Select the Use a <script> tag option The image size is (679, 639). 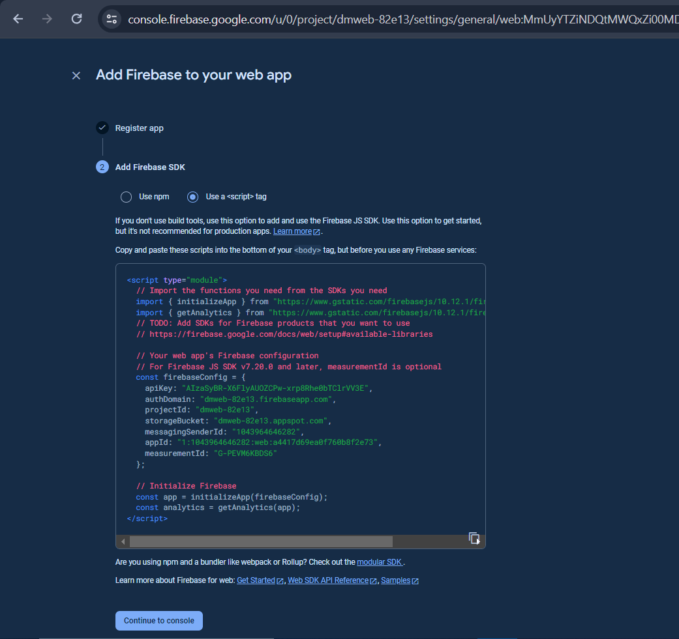pos(193,197)
